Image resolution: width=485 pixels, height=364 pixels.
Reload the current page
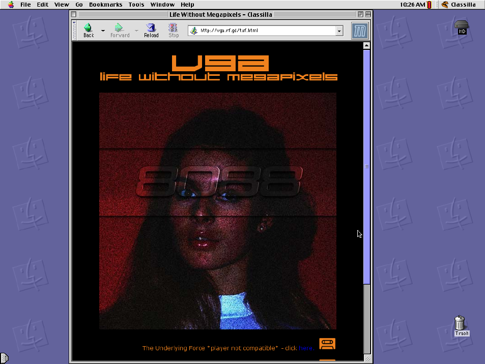pos(151,31)
